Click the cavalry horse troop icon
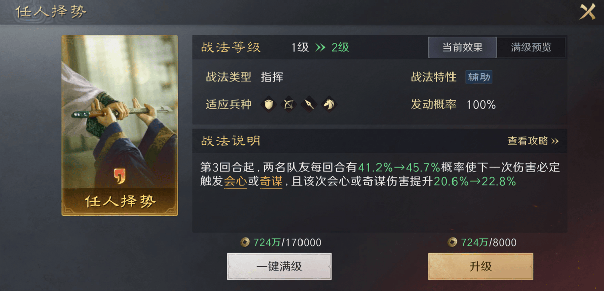604x291 pixels. point(329,104)
